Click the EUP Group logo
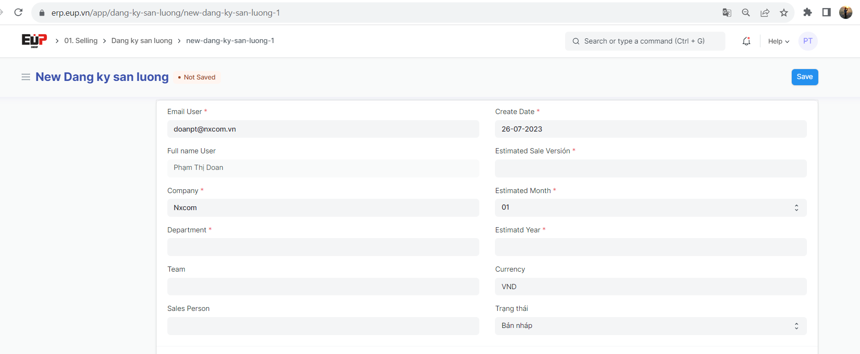 (x=34, y=41)
